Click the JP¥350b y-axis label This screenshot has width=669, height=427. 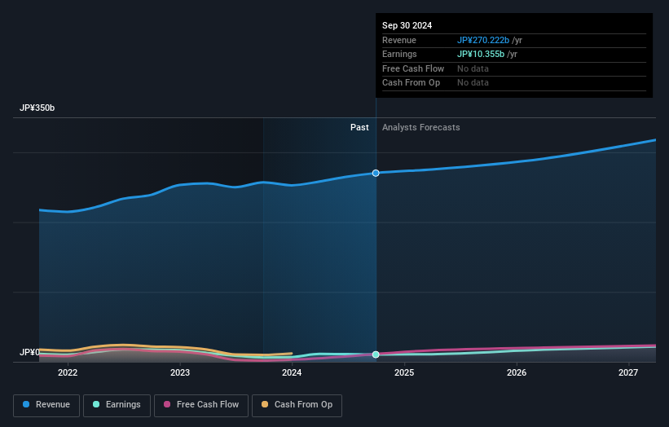tap(37, 108)
